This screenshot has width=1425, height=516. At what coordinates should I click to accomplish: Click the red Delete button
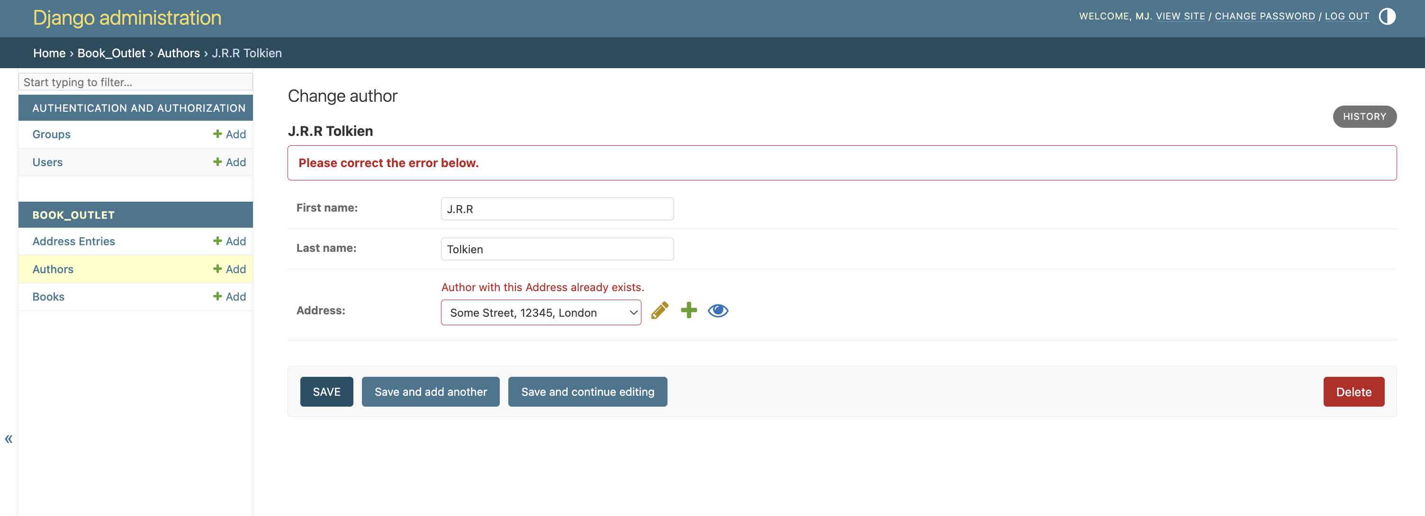[1353, 392]
